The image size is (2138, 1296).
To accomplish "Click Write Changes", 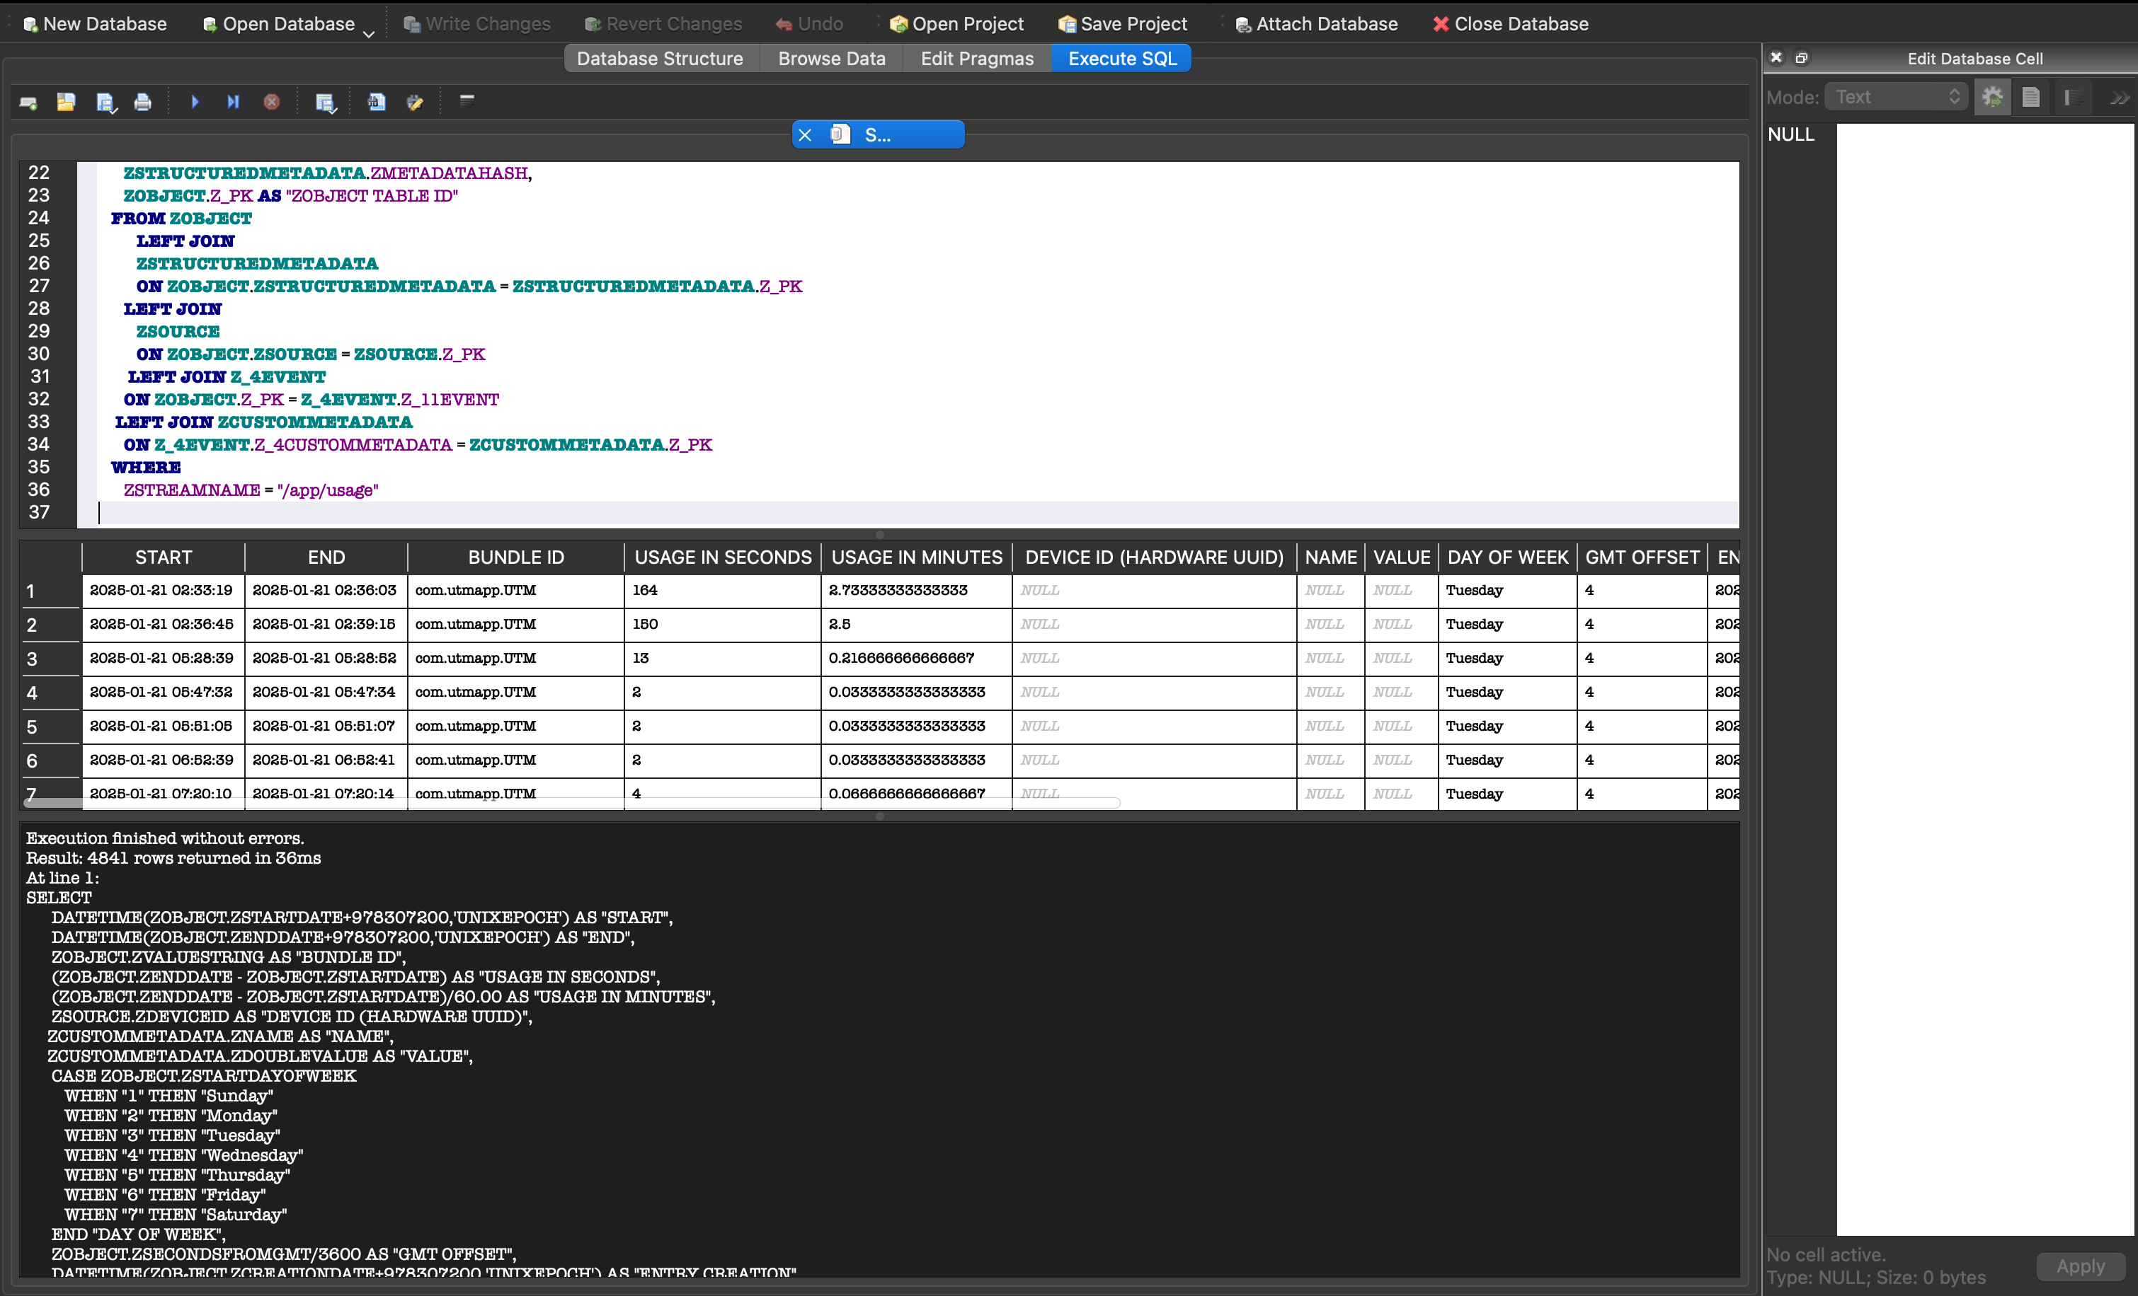I will click(477, 23).
